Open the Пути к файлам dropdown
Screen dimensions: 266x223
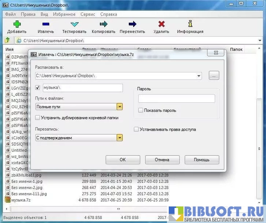tap(119, 107)
